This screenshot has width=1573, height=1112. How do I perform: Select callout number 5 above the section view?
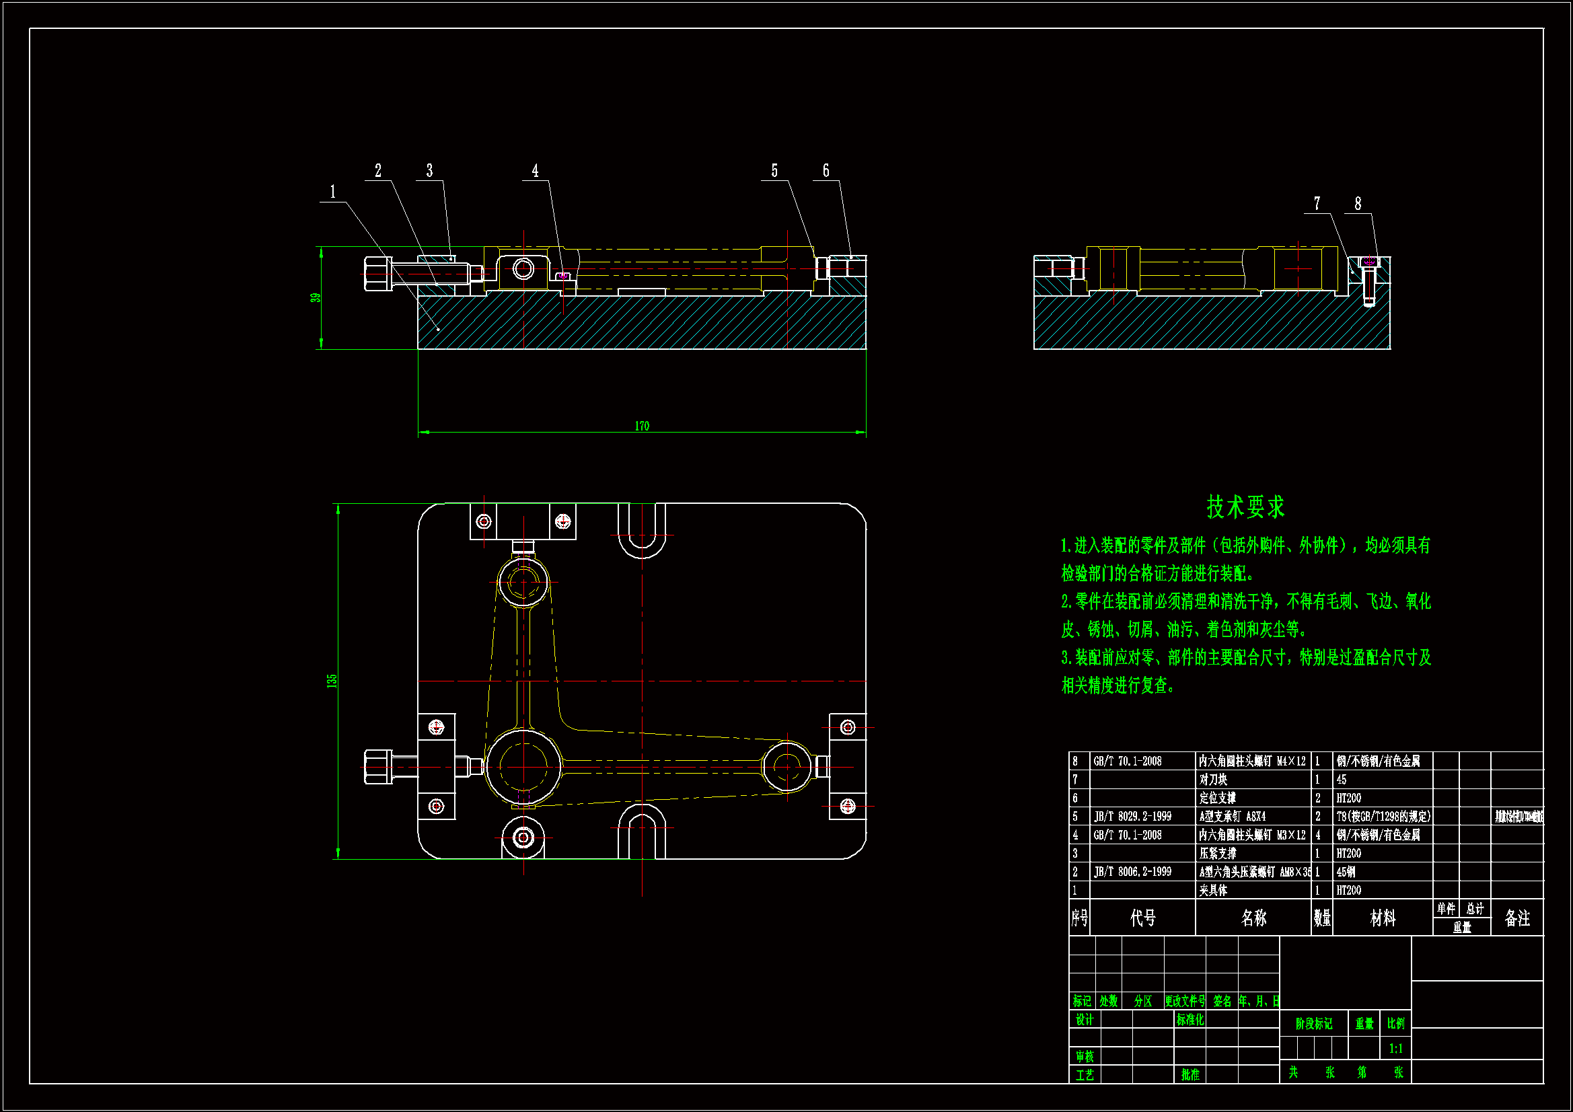[x=774, y=171]
